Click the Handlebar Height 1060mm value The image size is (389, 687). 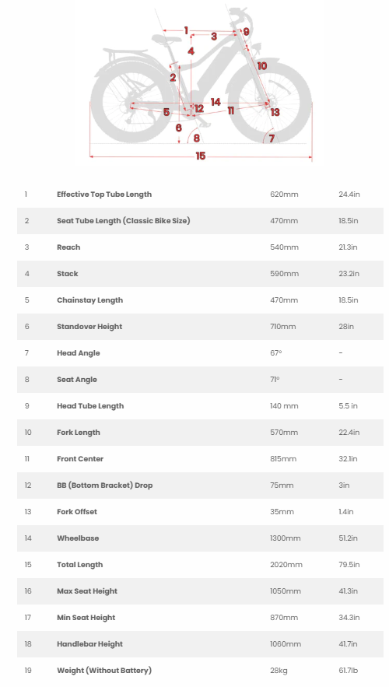pyautogui.click(x=286, y=643)
